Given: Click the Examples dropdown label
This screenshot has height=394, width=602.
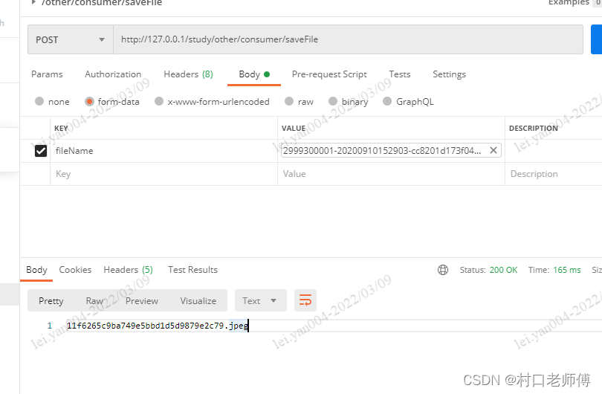Looking at the screenshot, I should click(x=569, y=2).
